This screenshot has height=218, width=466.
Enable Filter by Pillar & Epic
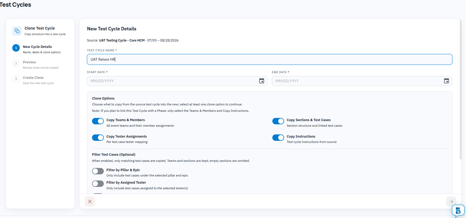tap(98, 171)
